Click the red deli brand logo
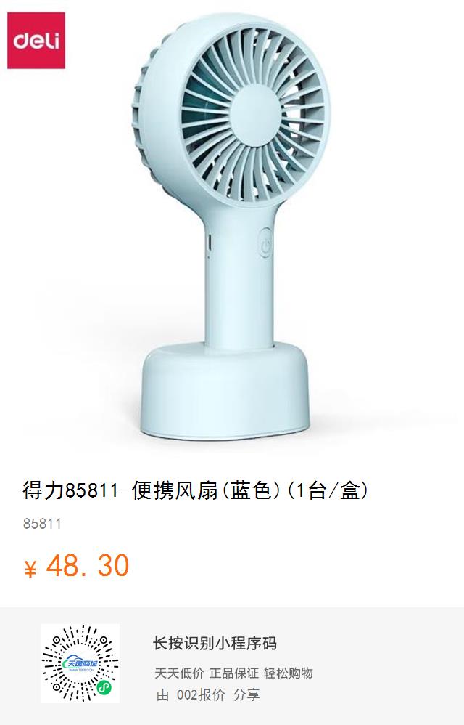The width and height of the screenshot is (464, 725). pos(36,41)
